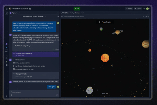Open the help question mark icon

point(6,96)
